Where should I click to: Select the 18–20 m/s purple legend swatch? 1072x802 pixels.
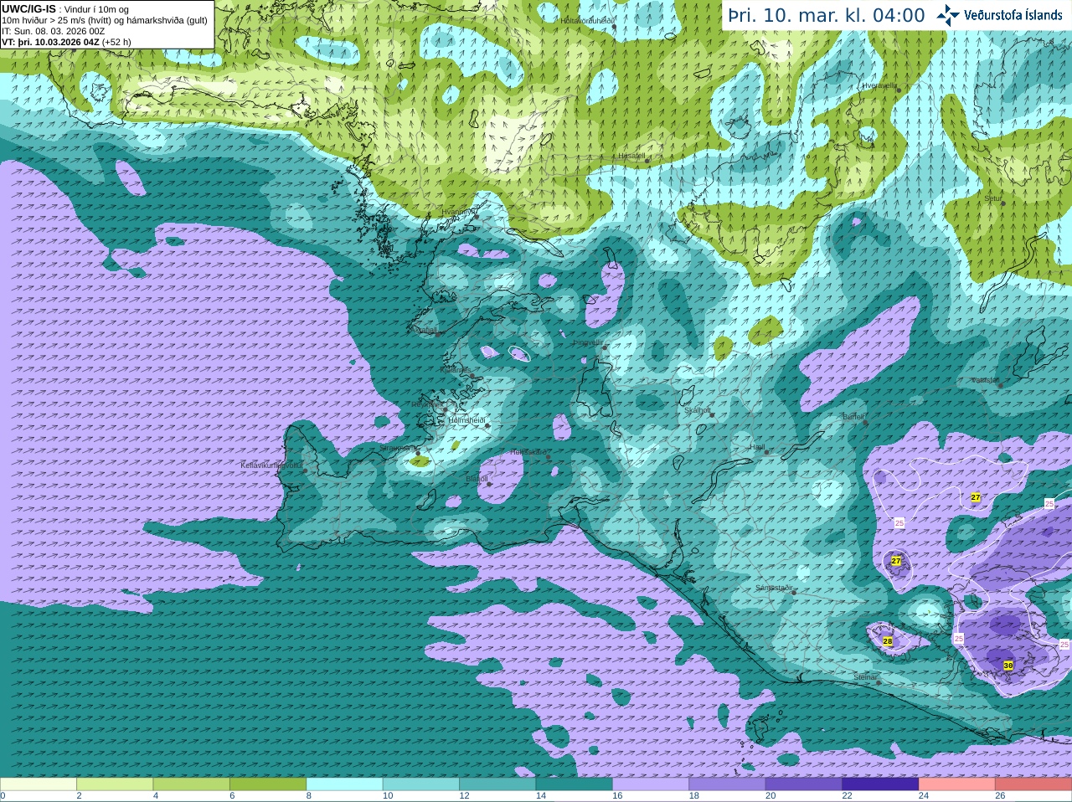727,784
